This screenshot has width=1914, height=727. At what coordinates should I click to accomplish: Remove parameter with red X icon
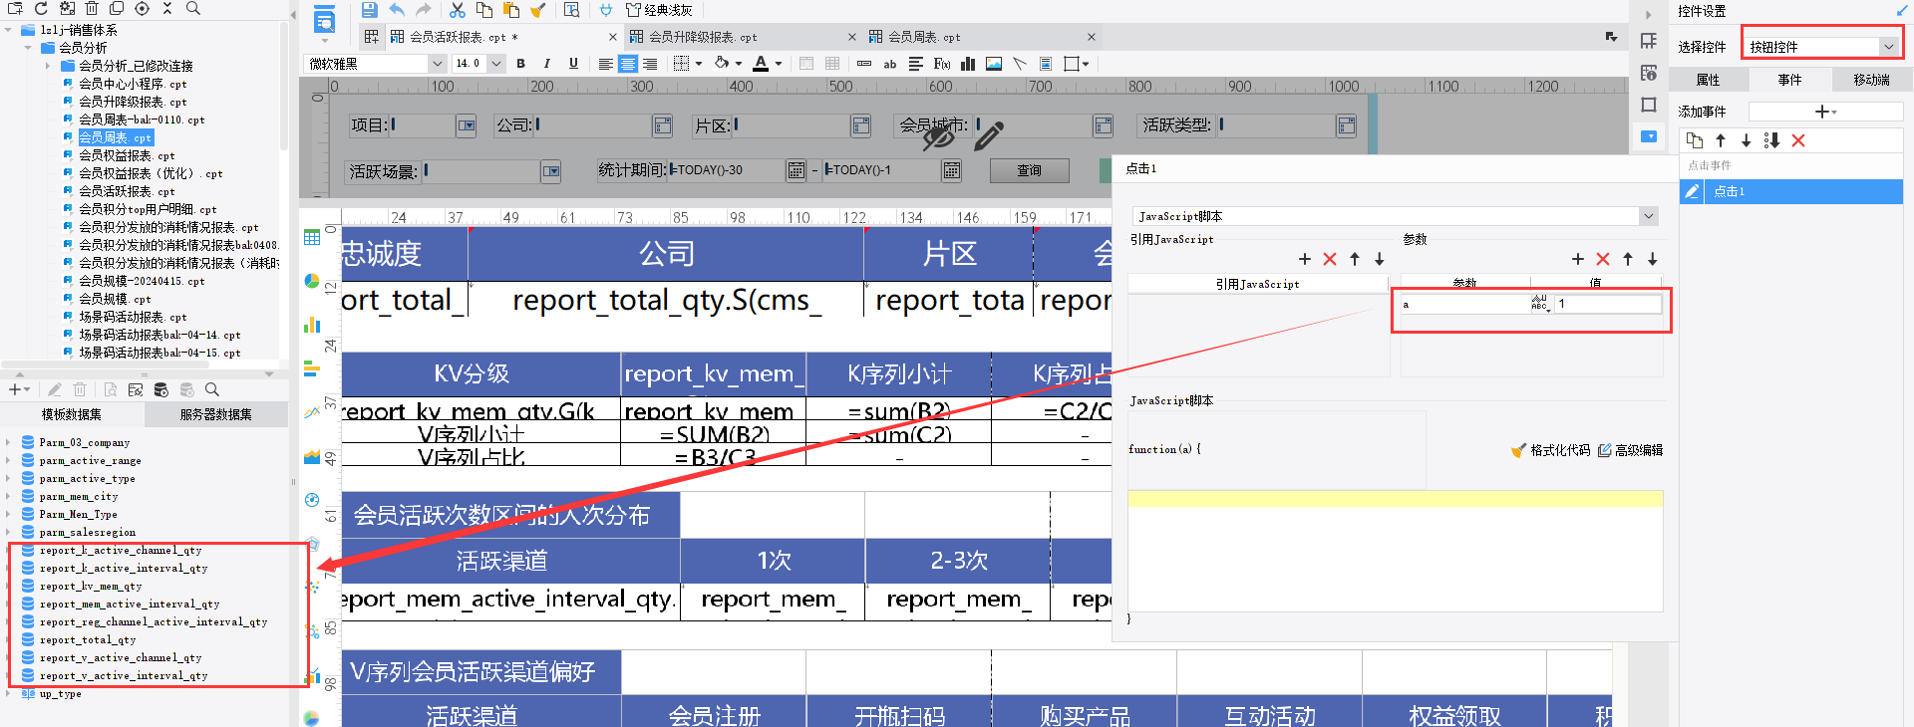(x=1603, y=259)
